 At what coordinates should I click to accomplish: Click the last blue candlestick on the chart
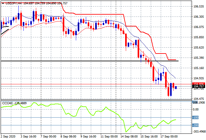coord(176,87)
